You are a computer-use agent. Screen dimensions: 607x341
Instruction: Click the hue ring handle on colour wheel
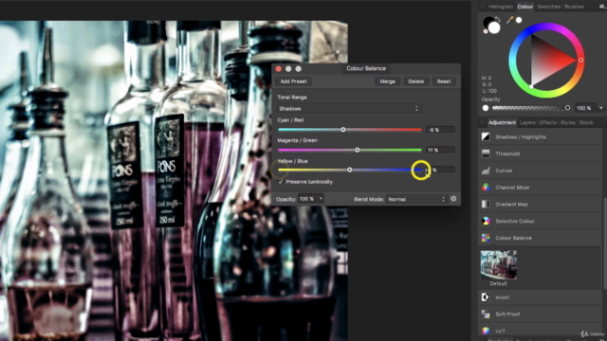pyautogui.click(x=580, y=61)
